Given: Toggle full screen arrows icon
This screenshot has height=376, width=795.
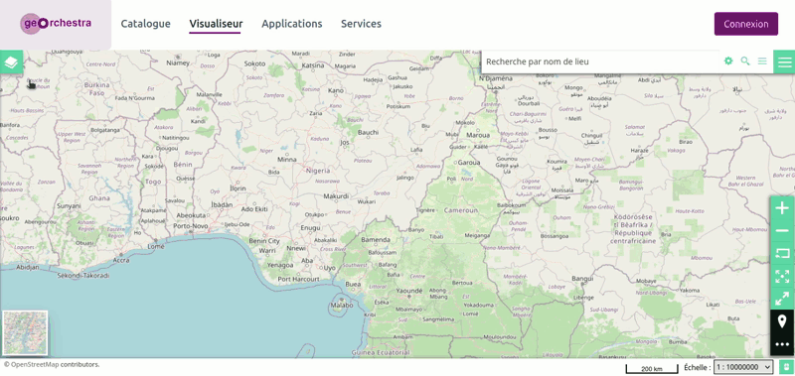Looking at the screenshot, I should point(782,299).
